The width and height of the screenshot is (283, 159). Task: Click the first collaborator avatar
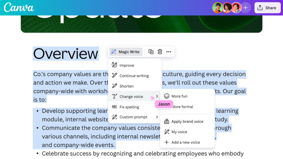[217, 8]
